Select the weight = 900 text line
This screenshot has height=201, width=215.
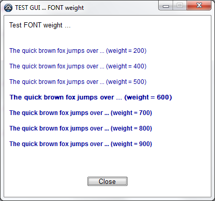[x=81, y=144]
